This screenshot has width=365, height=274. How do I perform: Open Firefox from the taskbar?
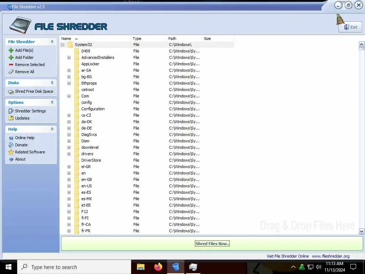pos(158,267)
